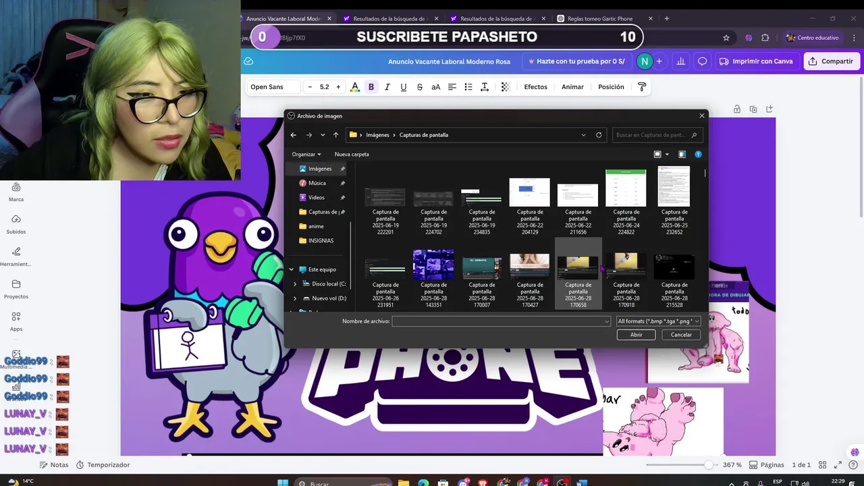The width and height of the screenshot is (864, 486).
Task: Open the analytics bar chart icon
Action: pos(680,61)
